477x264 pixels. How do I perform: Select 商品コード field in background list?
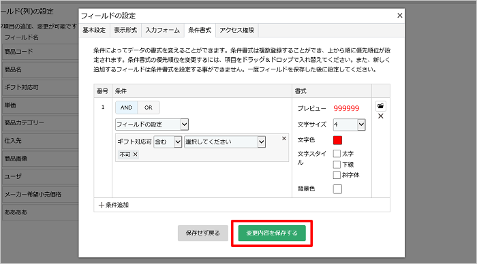(x=40, y=52)
